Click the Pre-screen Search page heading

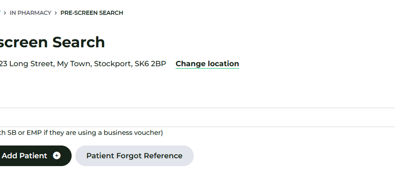[x=52, y=42]
